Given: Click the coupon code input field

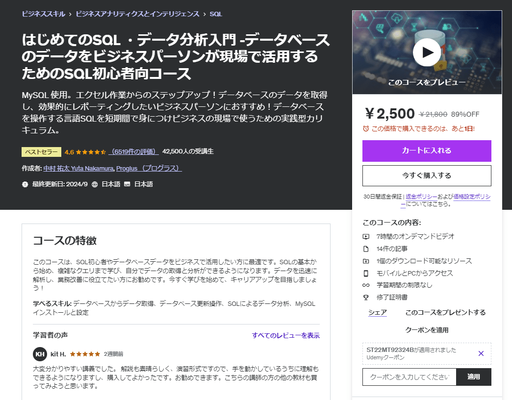Looking at the screenshot, I should click(x=409, y=377).
